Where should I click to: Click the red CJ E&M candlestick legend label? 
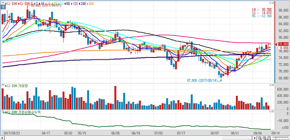[12, 3]
